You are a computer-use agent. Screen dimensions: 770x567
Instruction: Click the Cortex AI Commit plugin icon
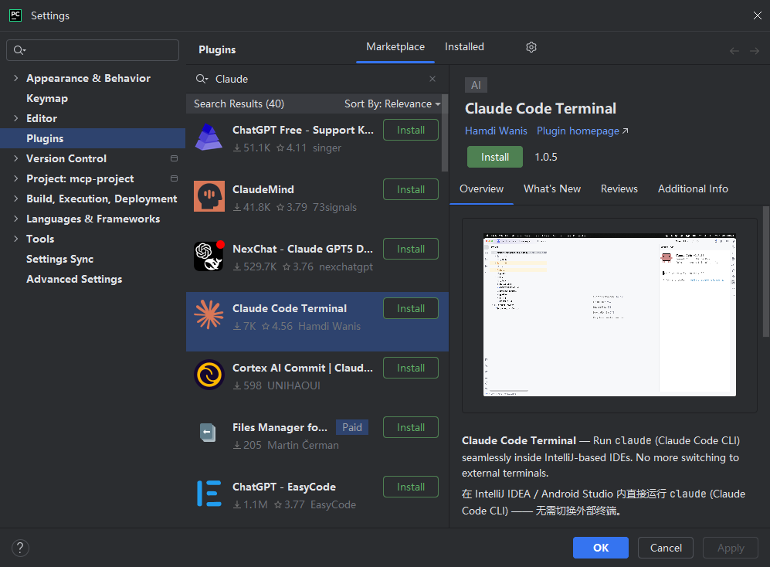point(209,375)
